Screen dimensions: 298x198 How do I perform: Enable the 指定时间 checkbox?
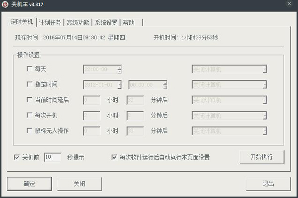click(29, 84)
